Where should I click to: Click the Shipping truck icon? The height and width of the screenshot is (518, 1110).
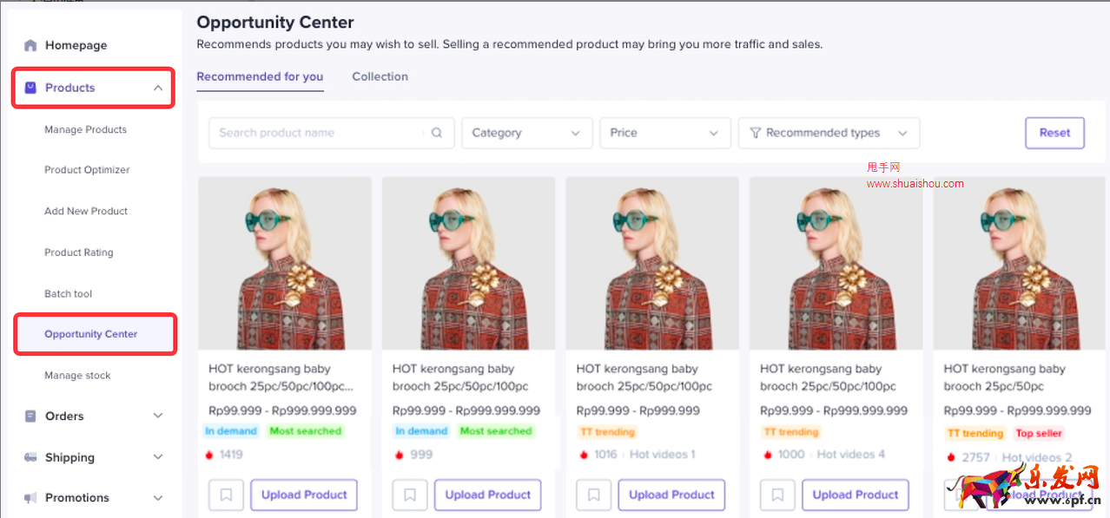click(30, 457)
